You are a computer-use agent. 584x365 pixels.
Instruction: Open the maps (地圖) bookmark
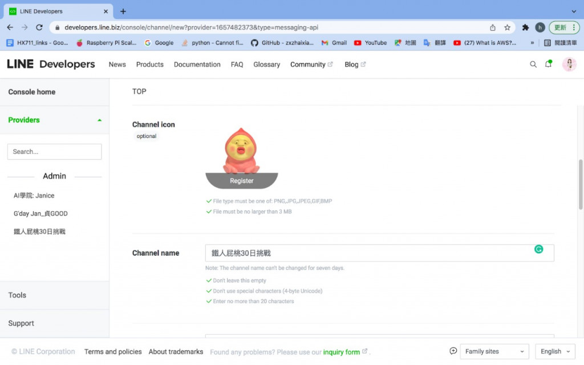click(405, 43)
